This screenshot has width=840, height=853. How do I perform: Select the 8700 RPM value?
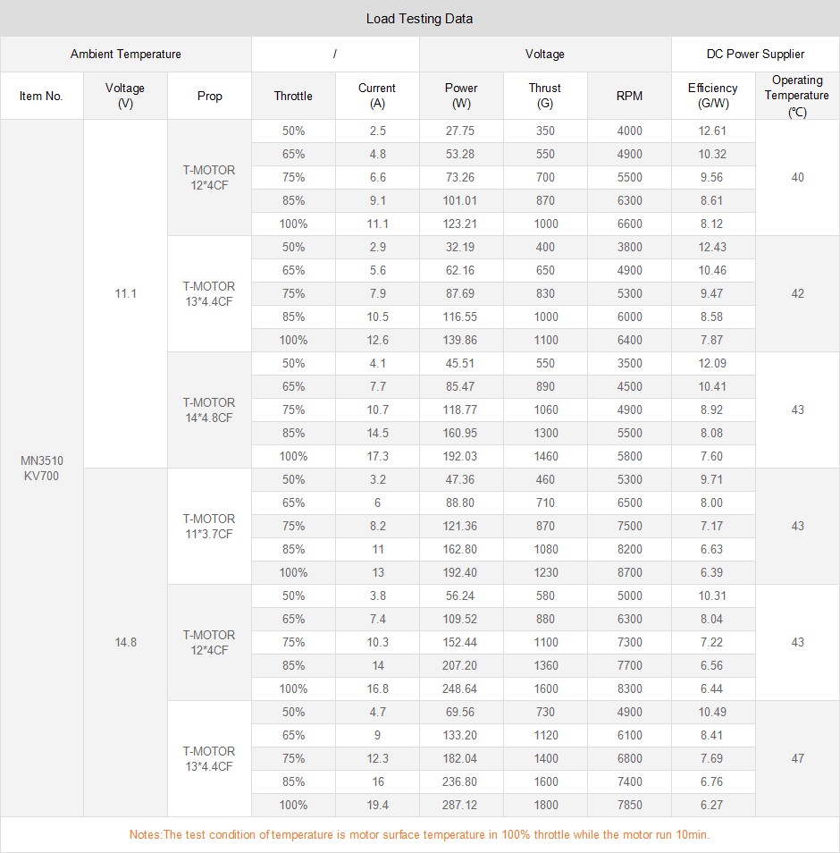tap(629, 572)
